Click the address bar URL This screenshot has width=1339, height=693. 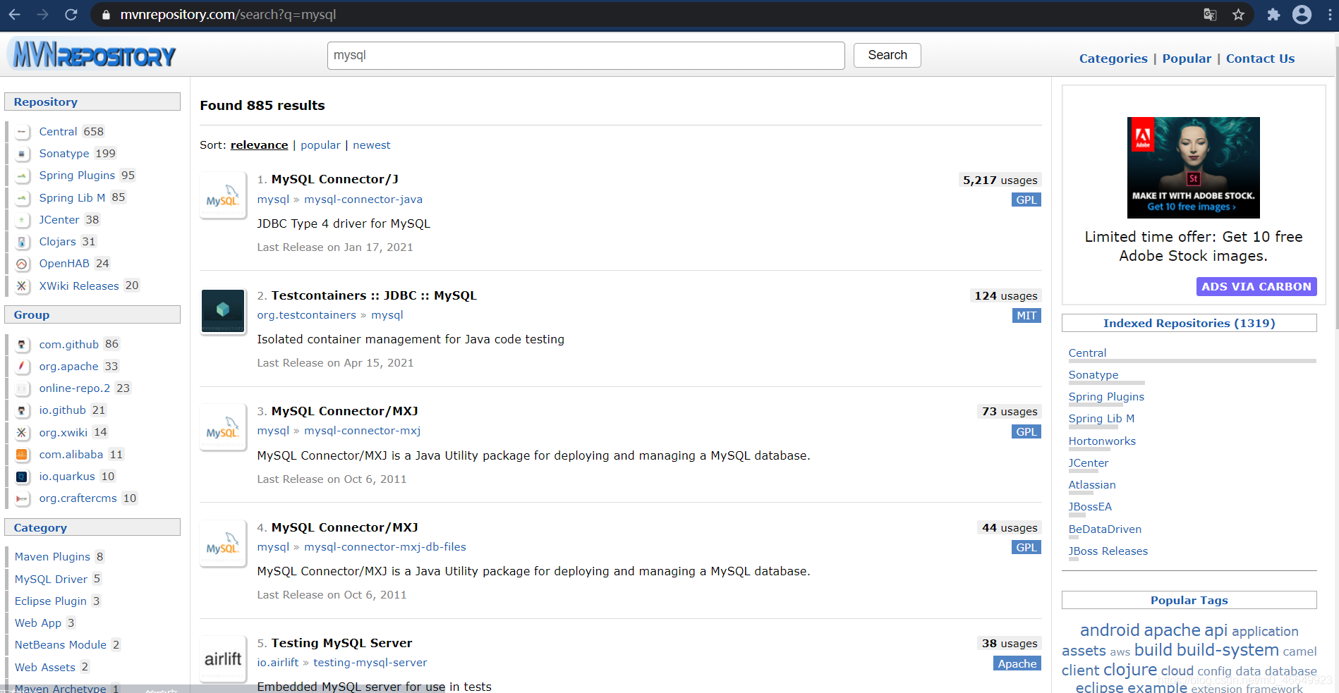click(x=228, y=14)
